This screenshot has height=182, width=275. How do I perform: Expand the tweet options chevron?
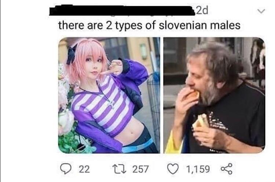pos(261,11)
